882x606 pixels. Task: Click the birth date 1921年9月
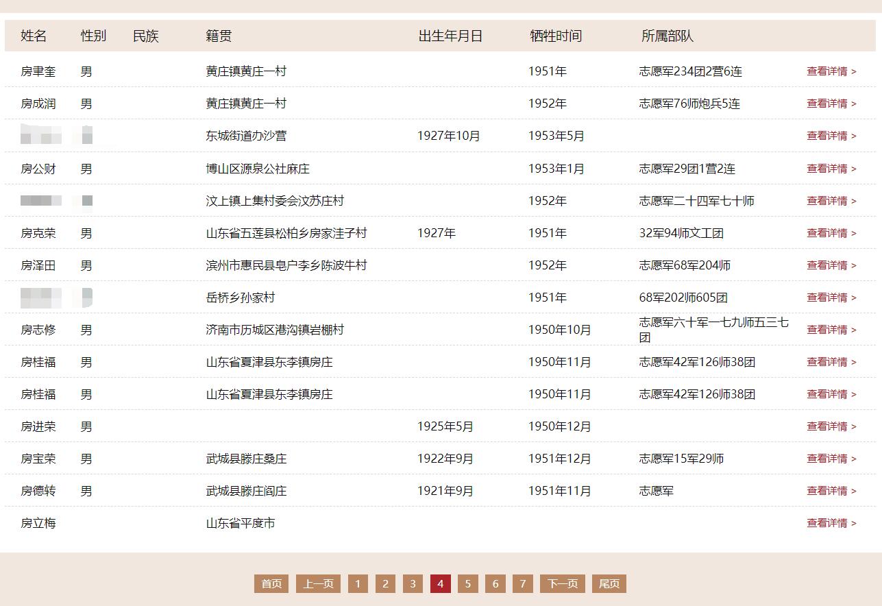pos(445,491)
